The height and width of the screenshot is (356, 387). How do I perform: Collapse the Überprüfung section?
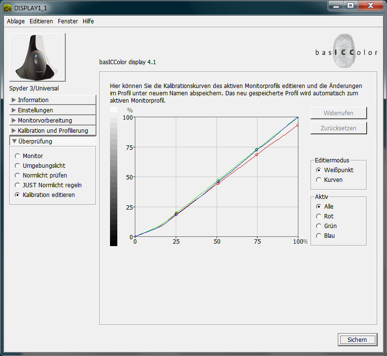tap(35, 142)
